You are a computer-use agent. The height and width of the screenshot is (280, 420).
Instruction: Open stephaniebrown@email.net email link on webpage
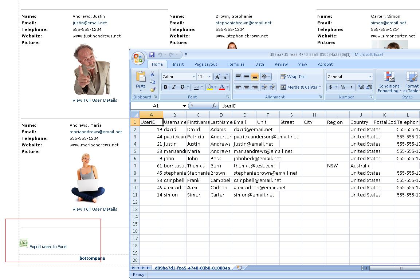click(x=243, y=23)
